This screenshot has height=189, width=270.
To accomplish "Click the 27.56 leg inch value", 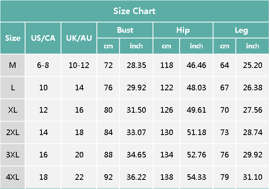I will 252,110.
